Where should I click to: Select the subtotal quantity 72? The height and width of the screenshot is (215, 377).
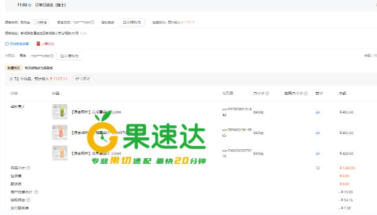pos(317,168)
